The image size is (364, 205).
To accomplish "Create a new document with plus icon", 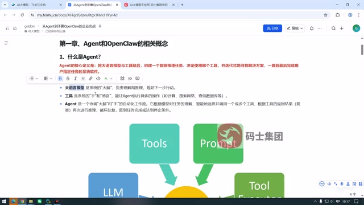I will point(341,28).
